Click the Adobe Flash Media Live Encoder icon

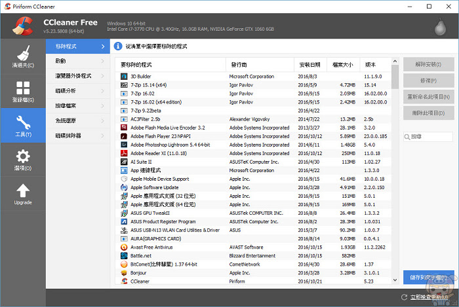[x=124, y=128]
